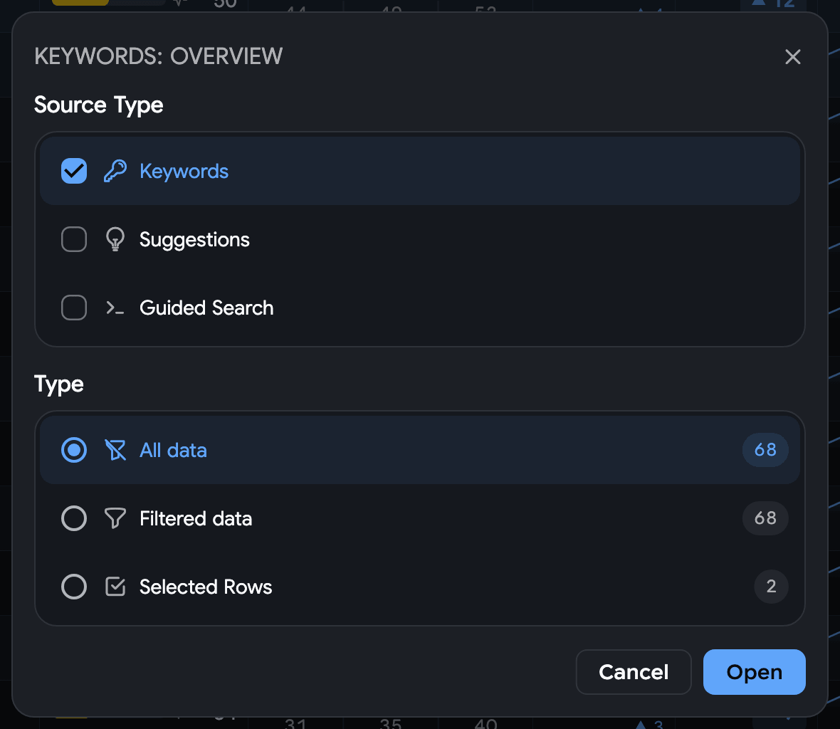
Task: Click the crossed-out funnel icon for All data
Action: (115, 450)
